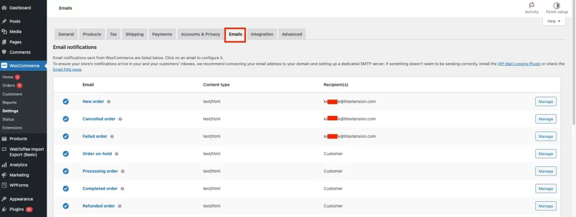Switch to the General tab

66,34
